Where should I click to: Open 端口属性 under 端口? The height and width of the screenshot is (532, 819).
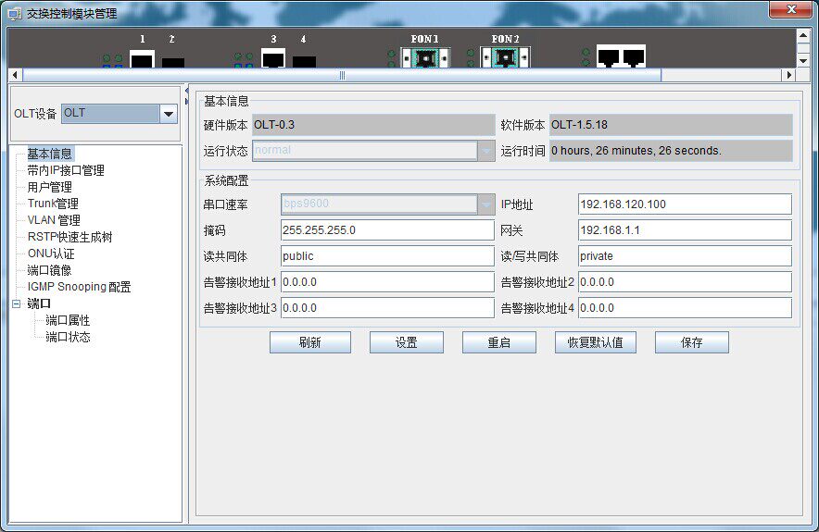click(x=68, y=320)
